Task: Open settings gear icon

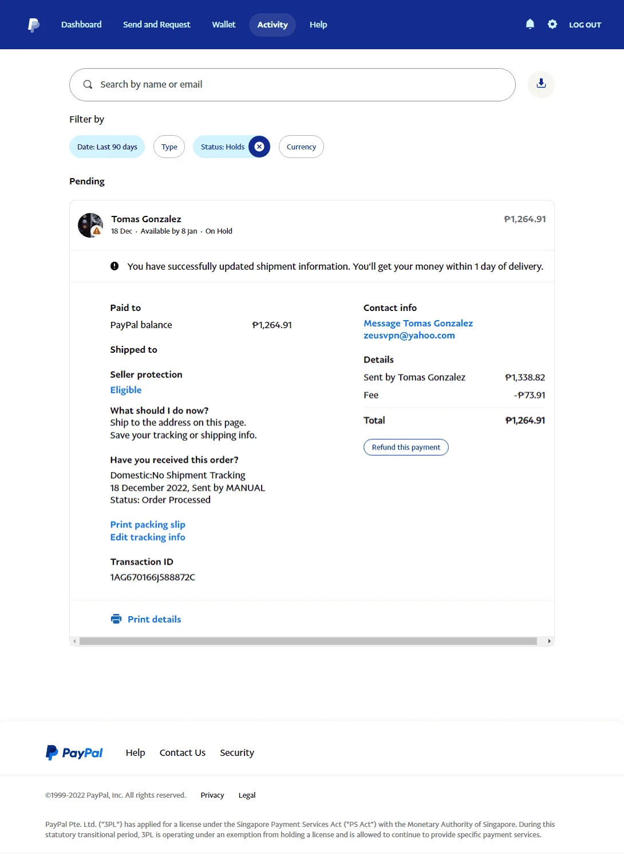Action: coord(552,24)
